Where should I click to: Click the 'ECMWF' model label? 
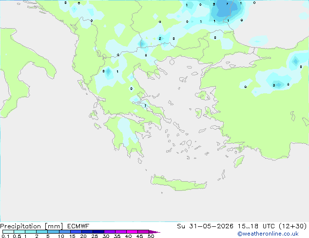pyautogui.click(x=78, y=226)
